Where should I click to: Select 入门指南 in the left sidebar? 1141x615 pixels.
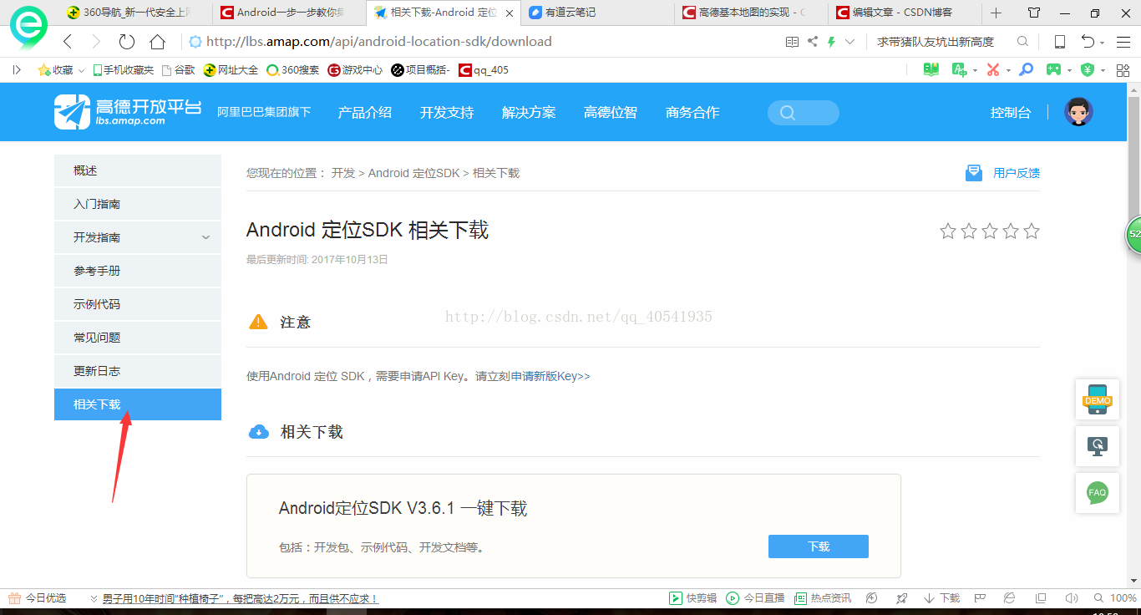tap(138, 204)
